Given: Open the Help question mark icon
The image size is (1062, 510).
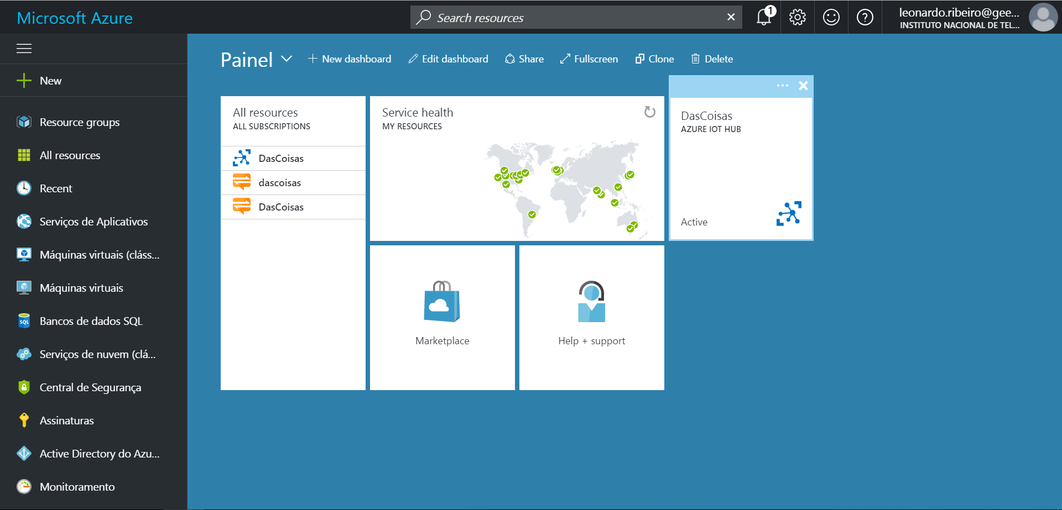Looking at the screenshot, I should tap(865, 17).
